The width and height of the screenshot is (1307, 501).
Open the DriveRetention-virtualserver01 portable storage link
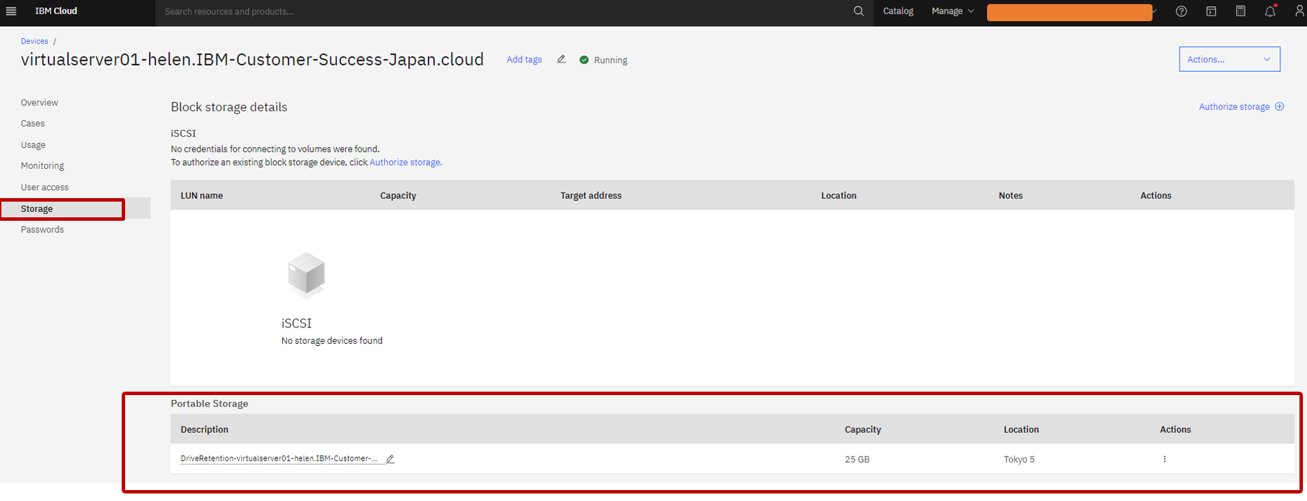point(279,459)
